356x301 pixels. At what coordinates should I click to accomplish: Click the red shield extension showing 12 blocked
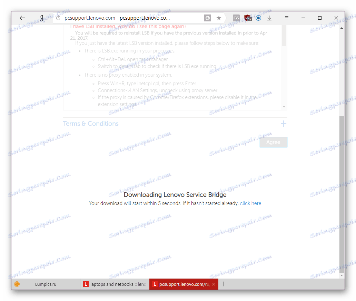pos(248,18)
